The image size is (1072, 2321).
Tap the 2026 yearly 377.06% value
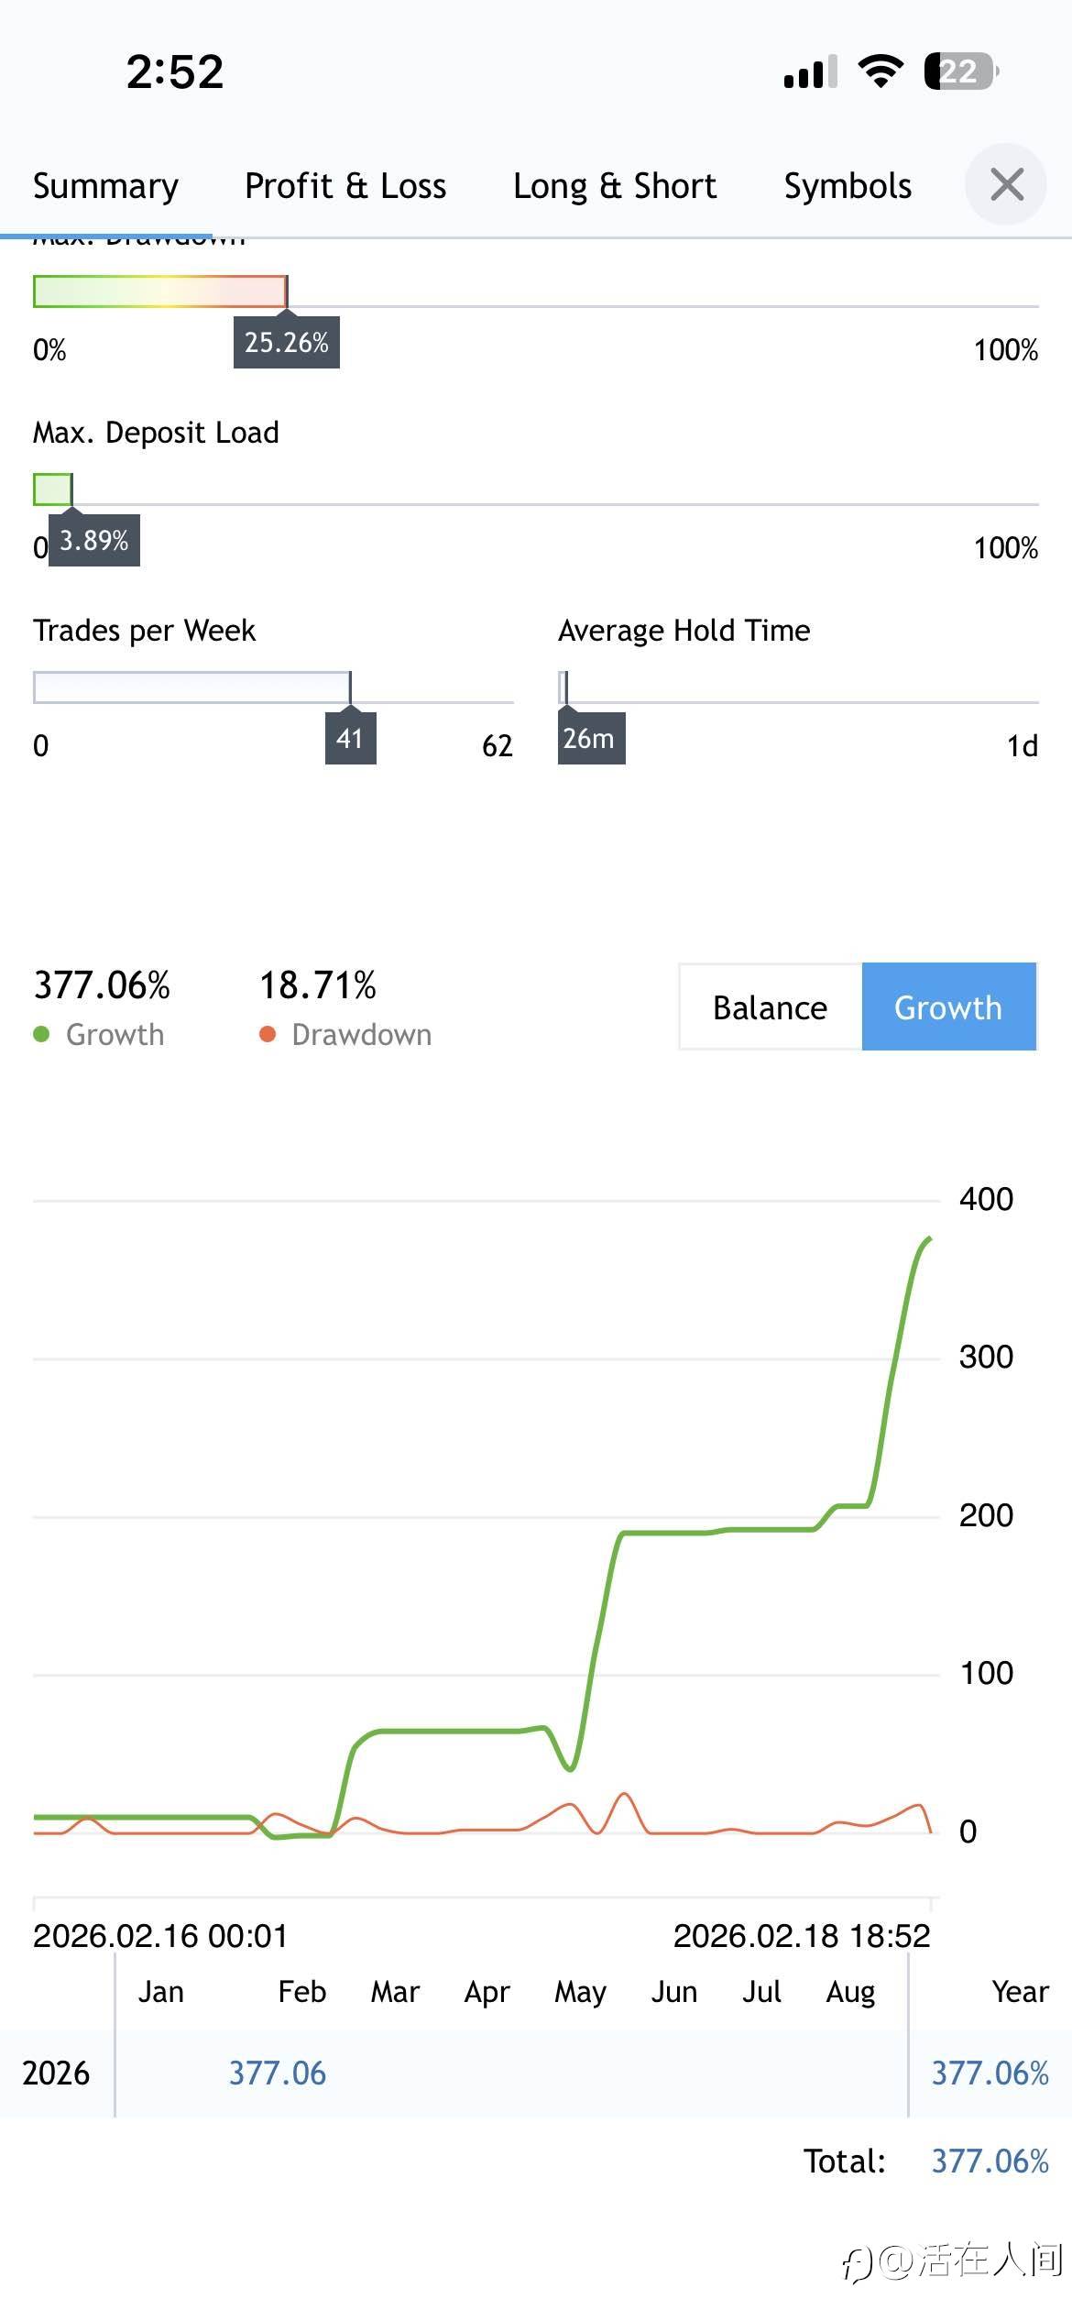pos(990,2073)
